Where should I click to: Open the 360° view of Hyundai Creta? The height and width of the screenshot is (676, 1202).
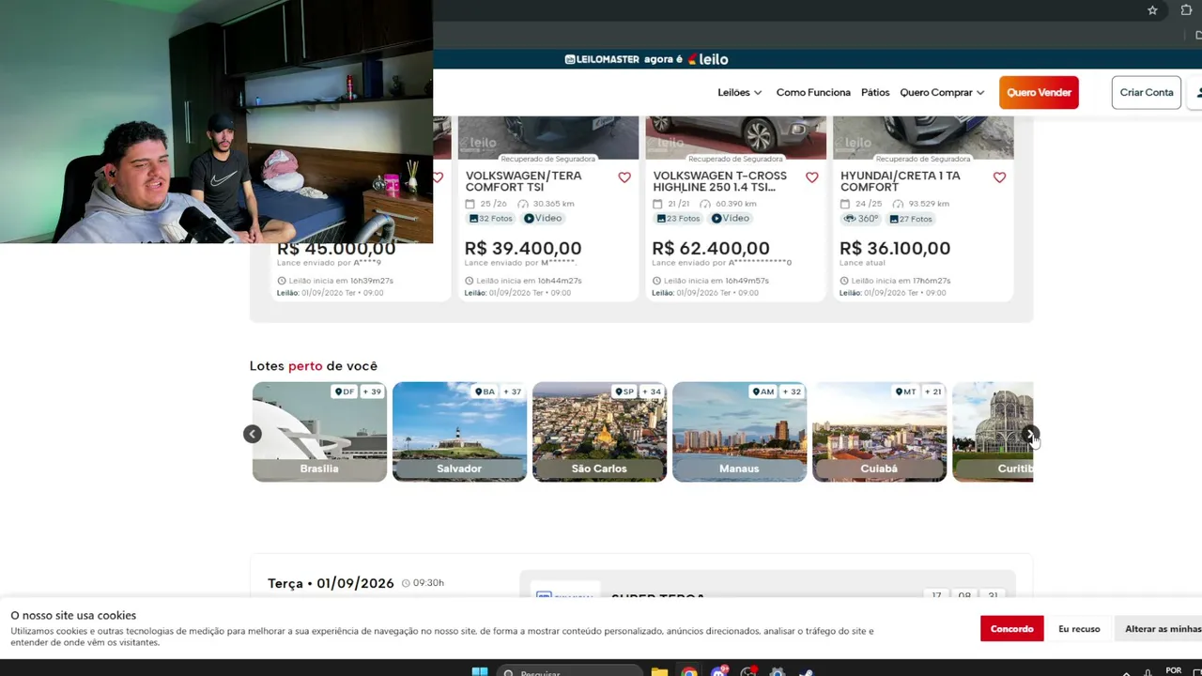tap(861, 219)
